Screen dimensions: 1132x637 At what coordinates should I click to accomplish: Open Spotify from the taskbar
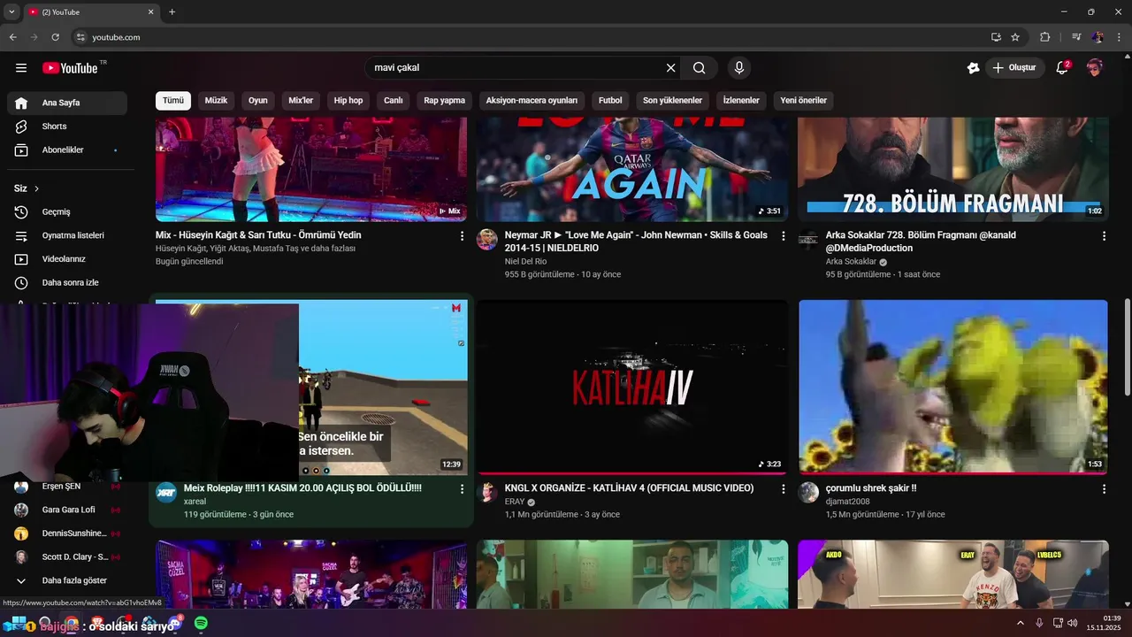tap(201, 624)
